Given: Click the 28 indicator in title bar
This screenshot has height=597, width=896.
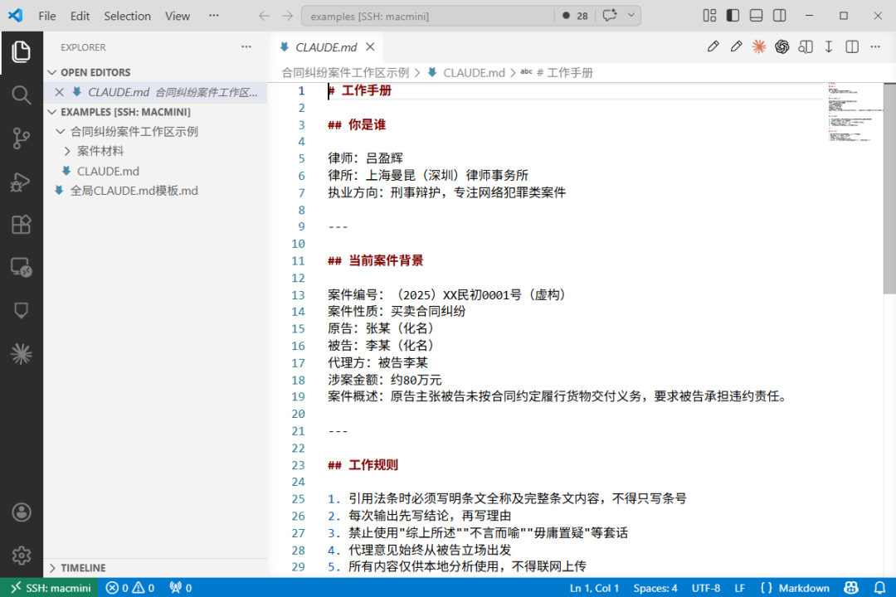Looking at the screenshot, I should point(575,16).
